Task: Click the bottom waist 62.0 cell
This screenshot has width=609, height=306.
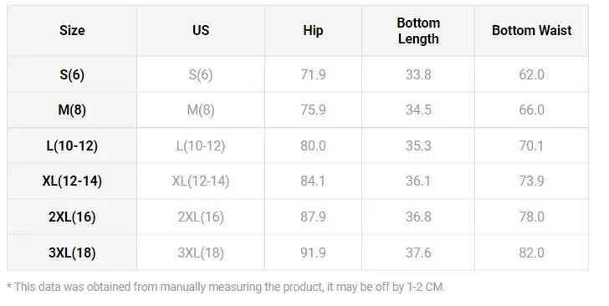Action: pos(531,74)
